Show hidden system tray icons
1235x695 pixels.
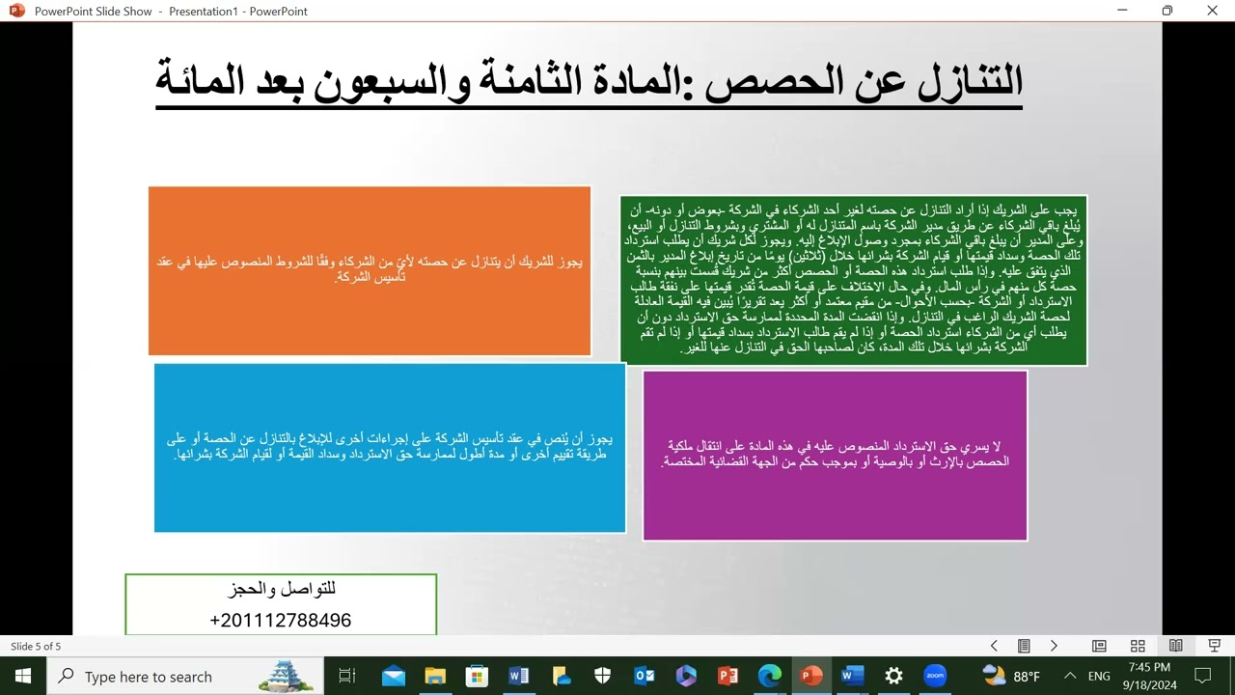click(x=1070, y=676)
